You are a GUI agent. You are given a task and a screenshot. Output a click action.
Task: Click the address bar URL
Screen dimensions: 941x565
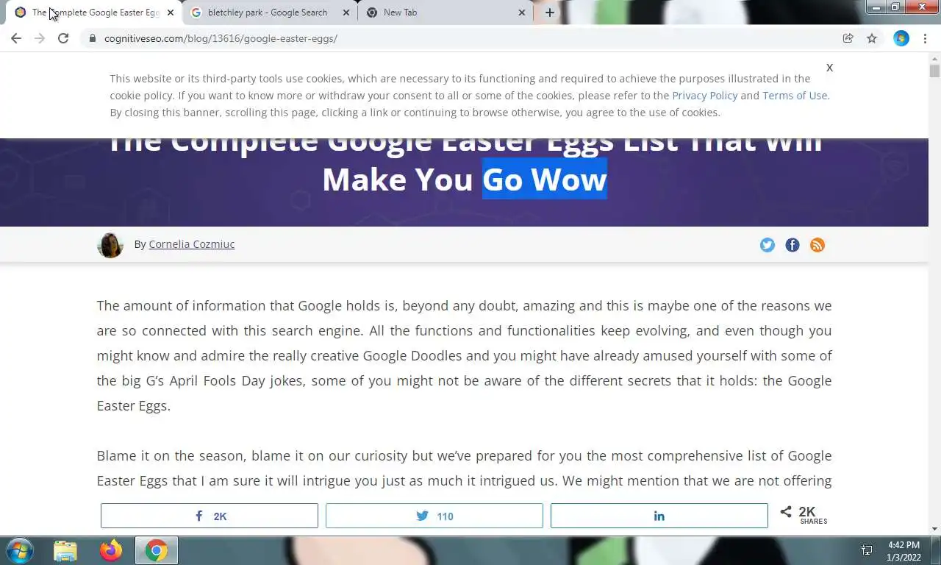(x=221, y=38)
